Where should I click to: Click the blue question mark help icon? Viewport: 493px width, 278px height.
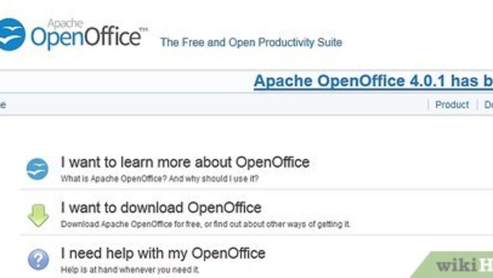[x=39, y=260]
